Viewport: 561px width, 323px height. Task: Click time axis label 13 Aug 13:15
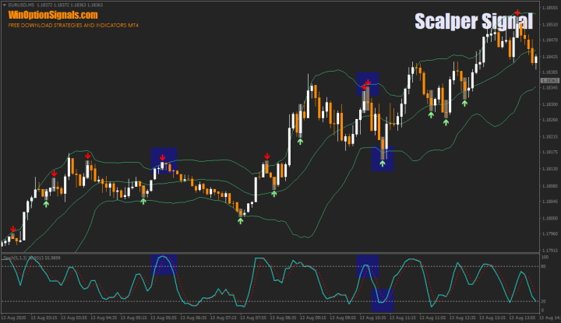click(x=493, y=318)
